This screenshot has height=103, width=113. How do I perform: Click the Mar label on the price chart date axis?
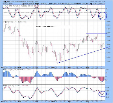[x=53, y=67]
